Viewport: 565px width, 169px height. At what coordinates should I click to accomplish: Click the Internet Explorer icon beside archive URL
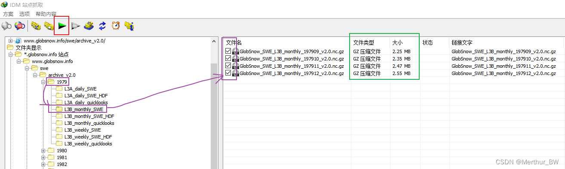coord(18,41)
